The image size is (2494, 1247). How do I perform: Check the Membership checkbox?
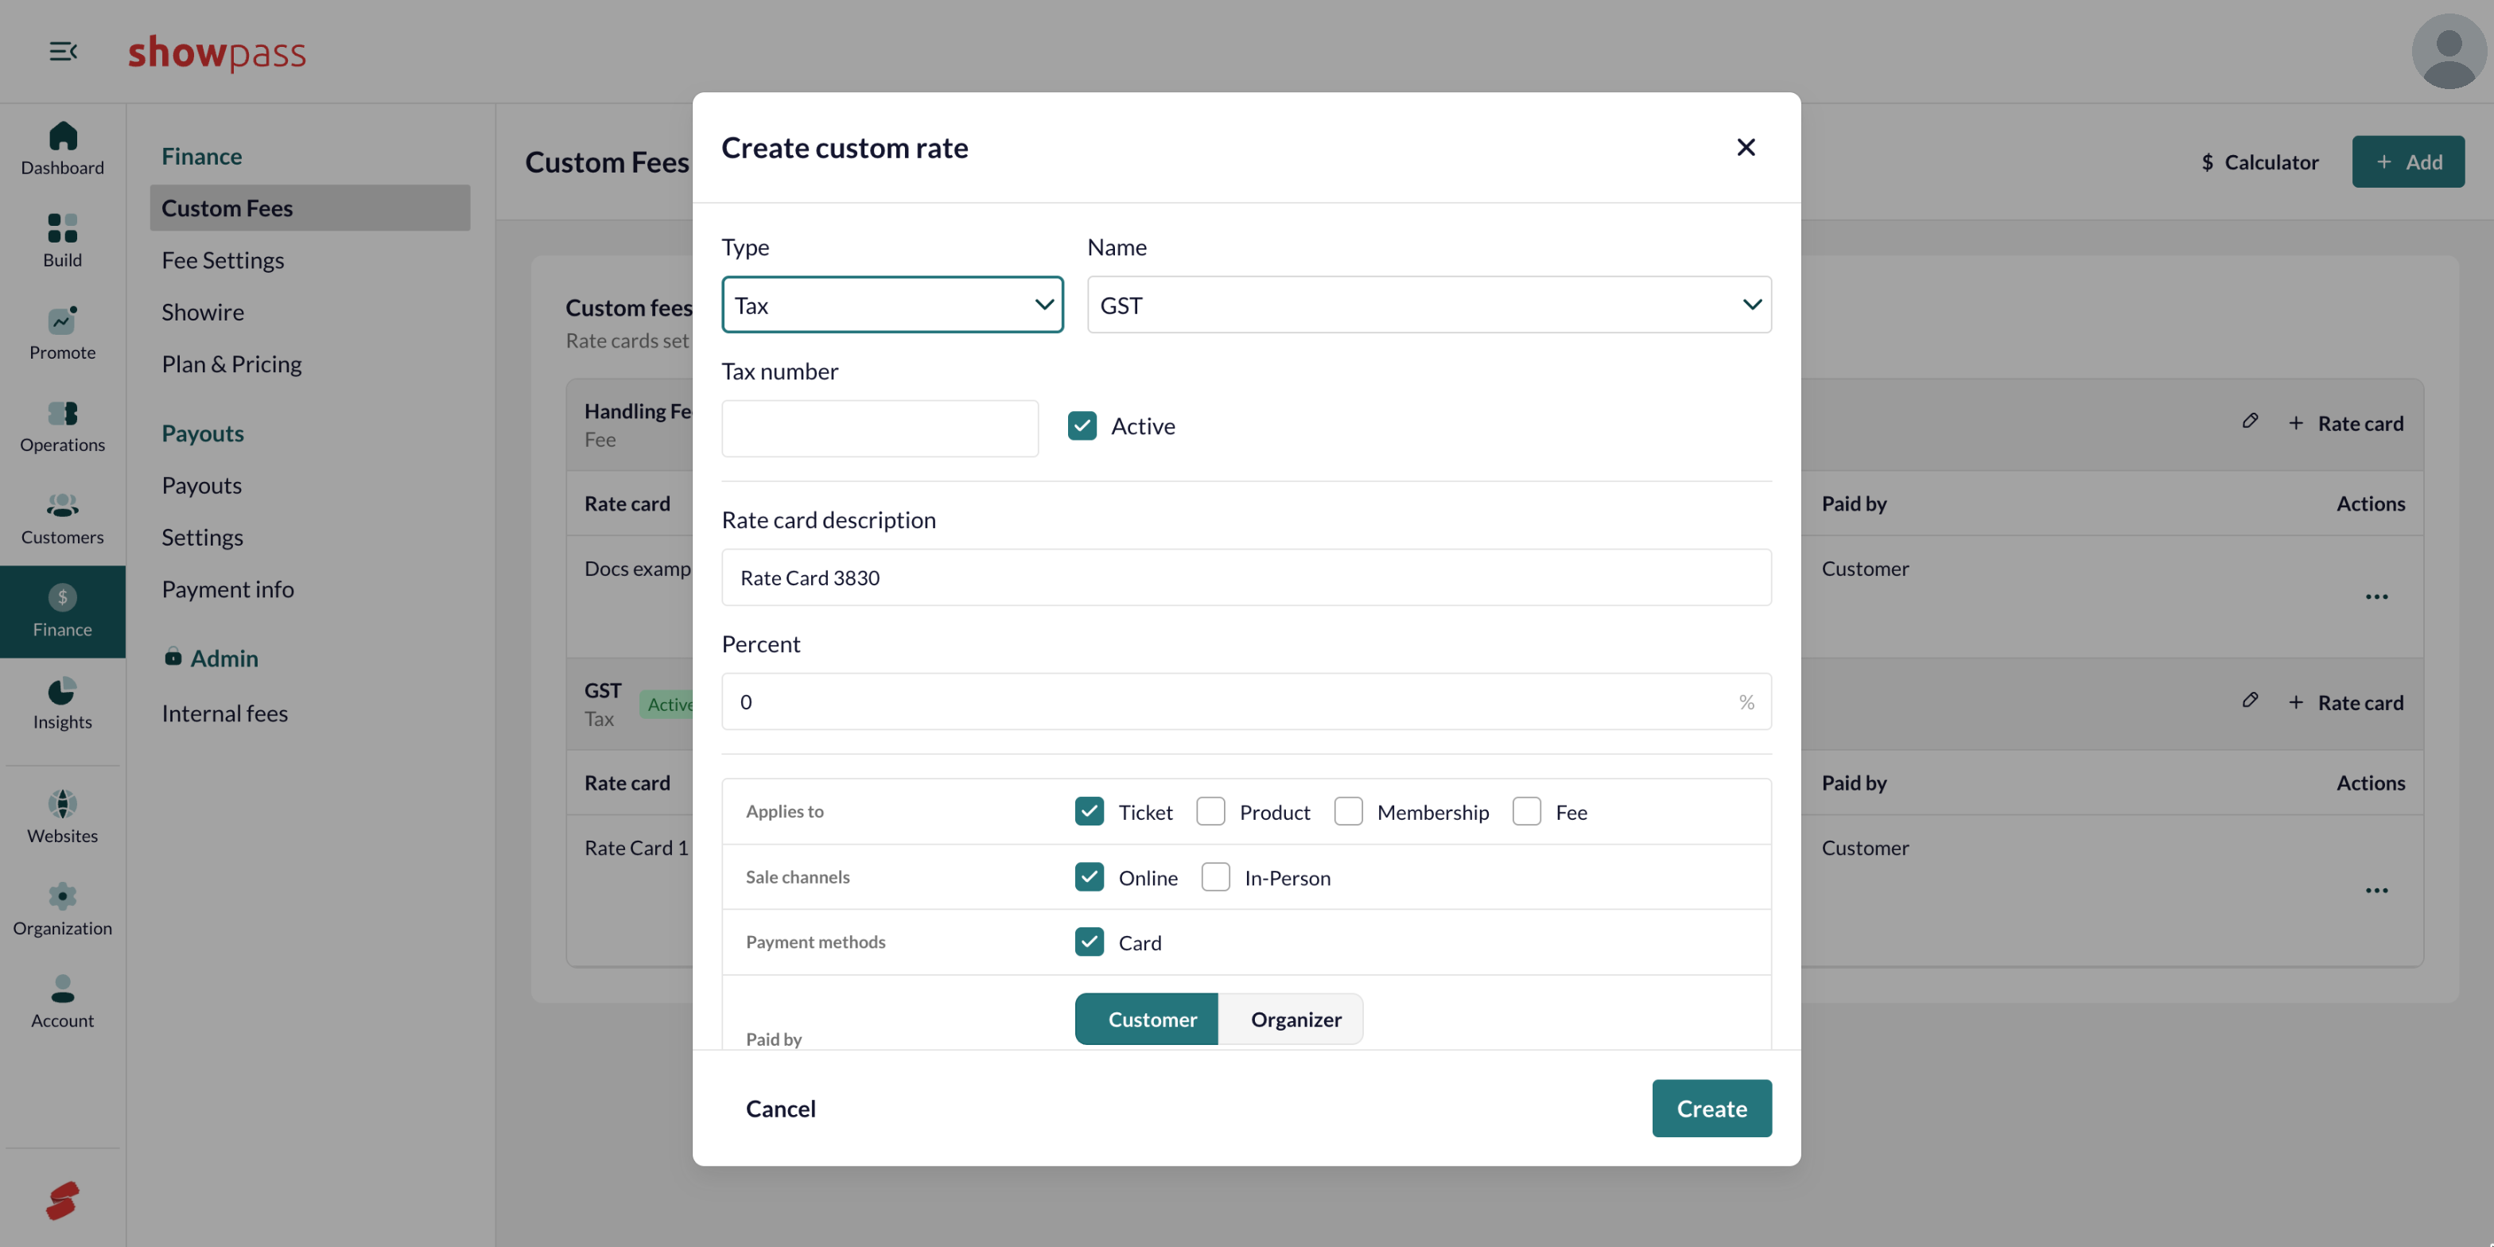tap(1348, 811)
